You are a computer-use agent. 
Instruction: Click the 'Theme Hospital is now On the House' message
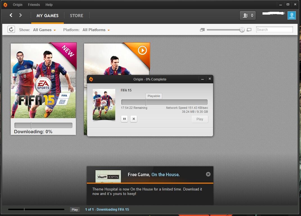(147, 192)
